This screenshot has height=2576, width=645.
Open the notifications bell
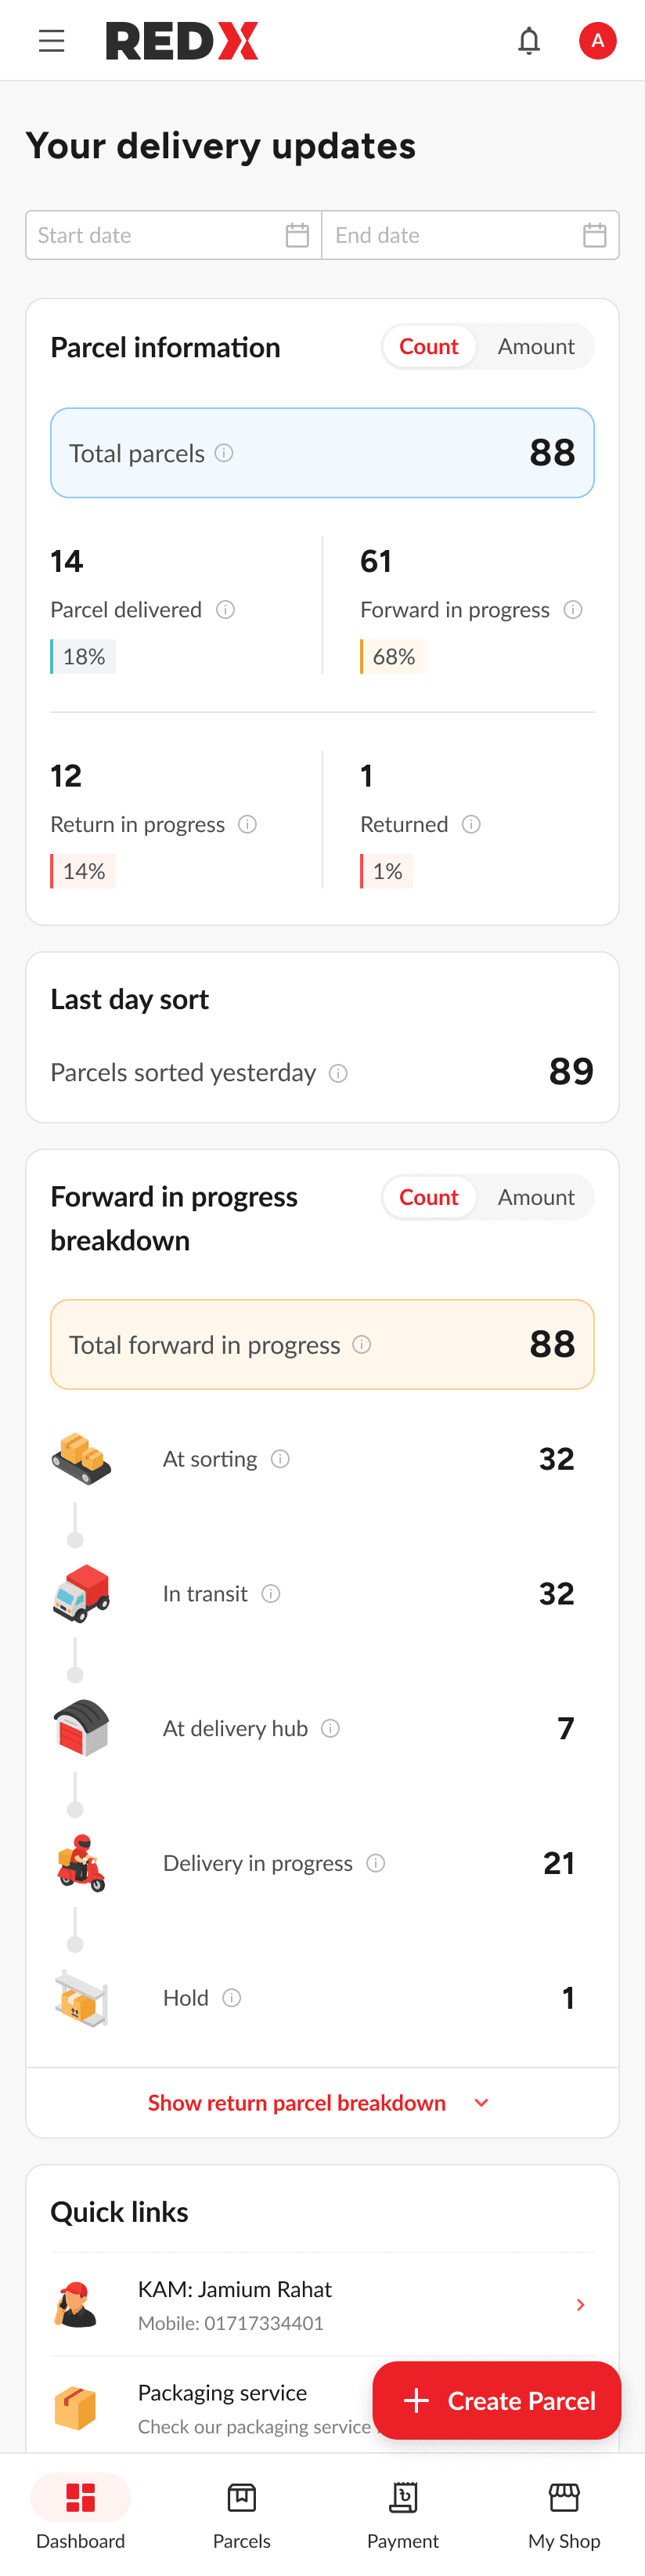click(x=528, y=41)
